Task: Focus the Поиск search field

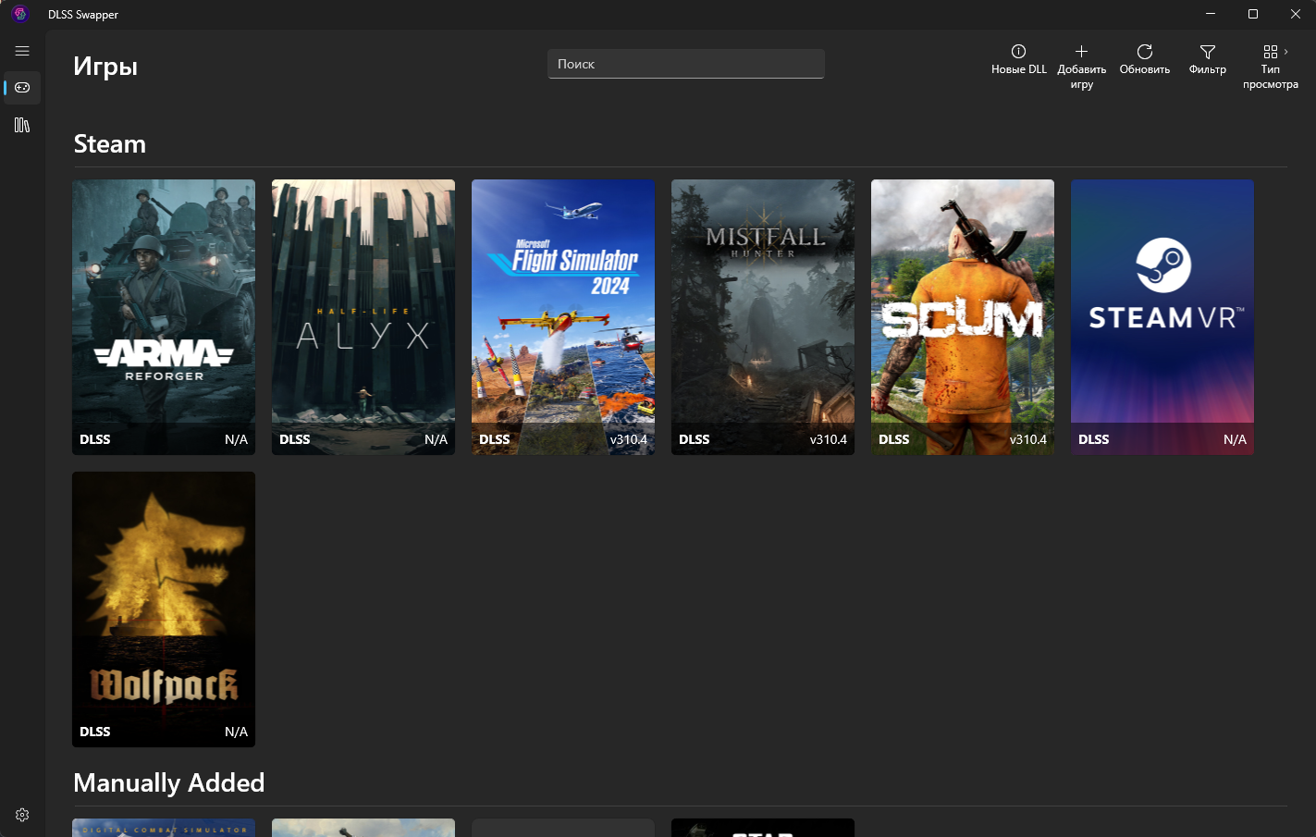Action: (x=686, y=64)
